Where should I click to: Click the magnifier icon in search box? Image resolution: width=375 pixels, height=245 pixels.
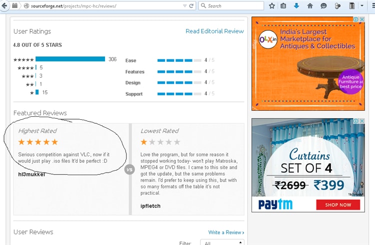click(203, 5)
